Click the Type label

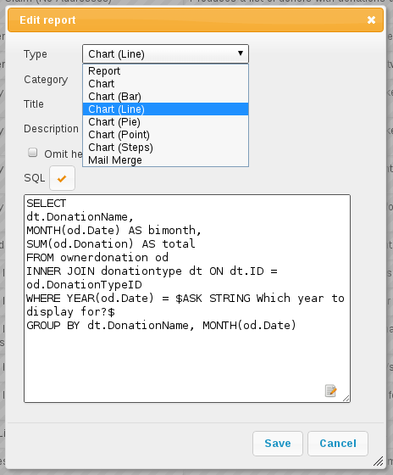pyautogui.click(x=36, y=54)
